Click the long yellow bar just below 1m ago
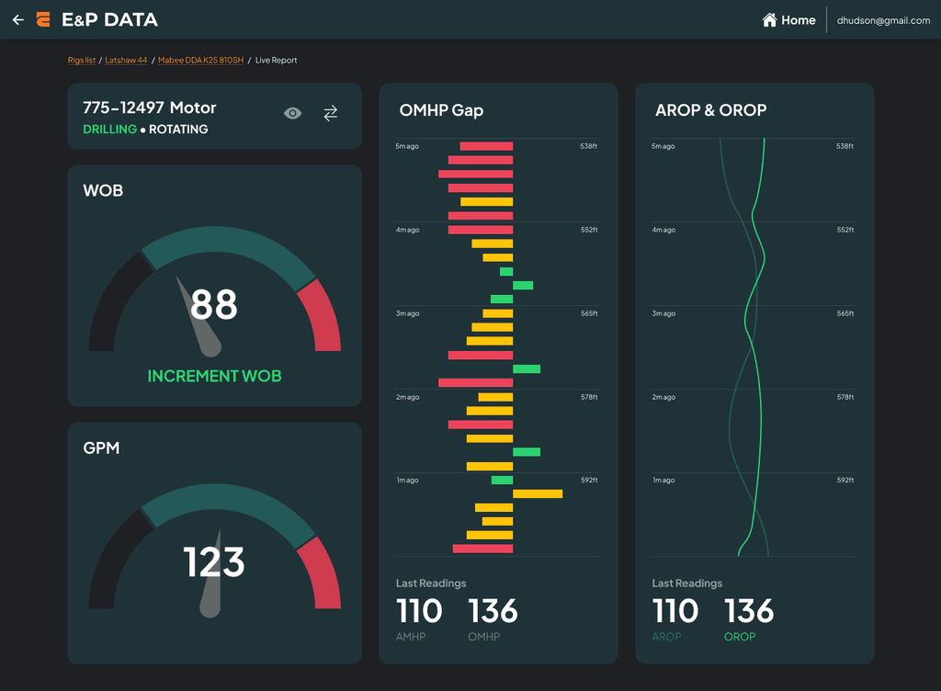 coord(538,493)
